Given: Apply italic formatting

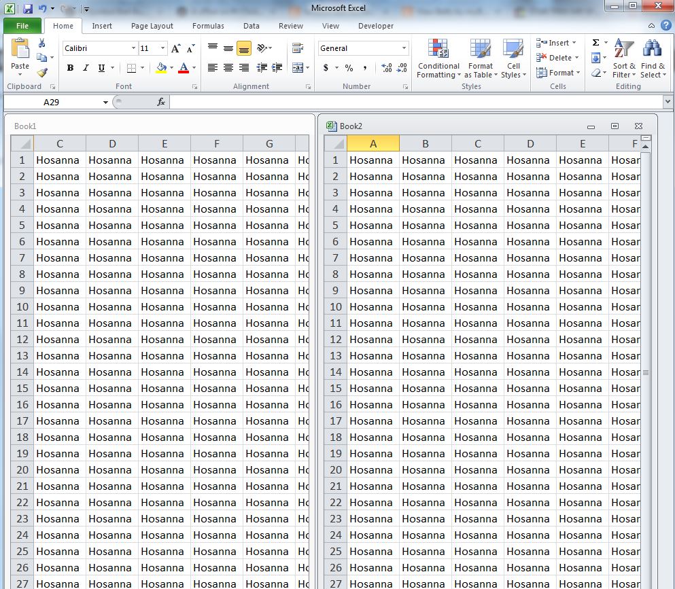Looking at the screenshot, I should pyautogui.click(x=86, y=68).
